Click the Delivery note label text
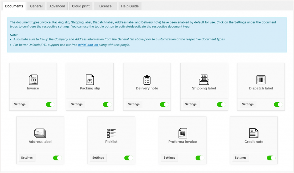 pyautogui.click(x=147, y=88)
